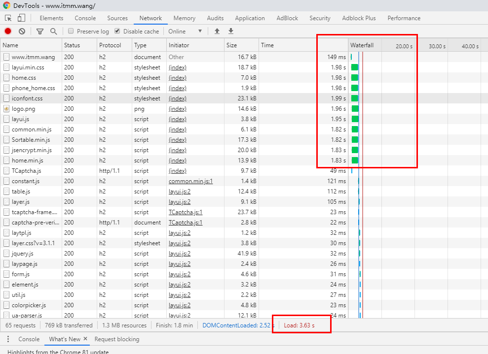The width and height of the screenshot is (488, 354).
Task: Sort by the Status column header
Action: (79, 45)
